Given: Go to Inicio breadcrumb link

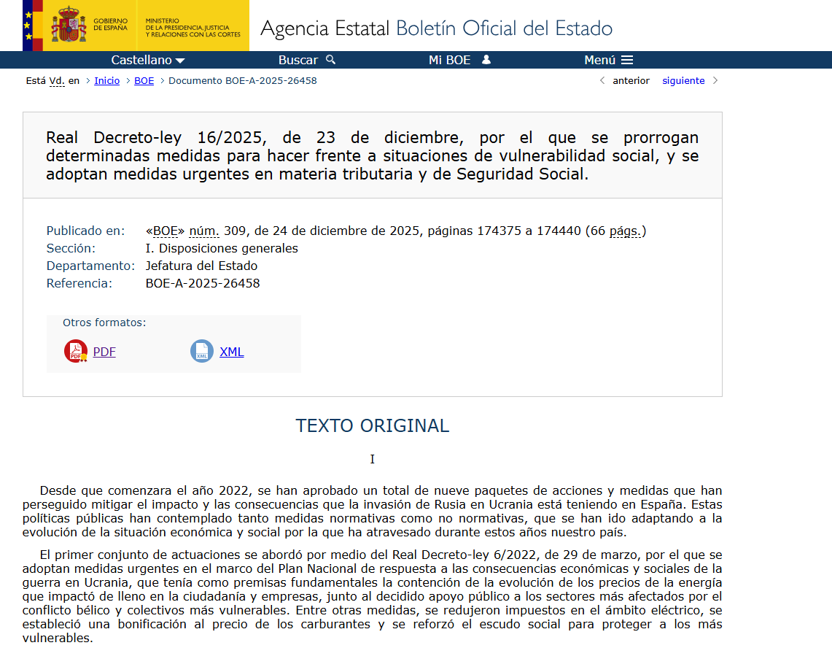Looking at the screenshot, I should [x=106, y=81].
